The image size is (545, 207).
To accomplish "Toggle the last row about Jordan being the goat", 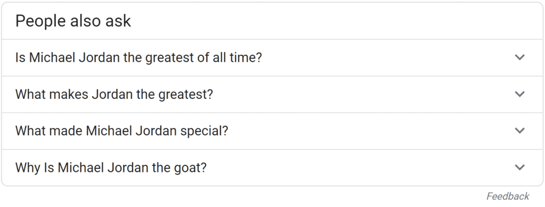I will (272, 168).
